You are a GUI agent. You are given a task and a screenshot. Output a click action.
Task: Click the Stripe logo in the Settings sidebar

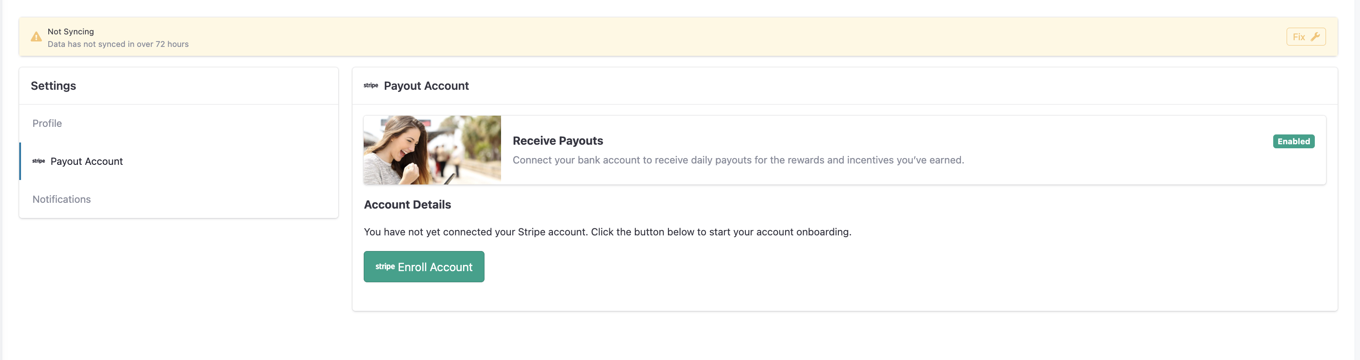pyautogui.click(x=38, y=161)
